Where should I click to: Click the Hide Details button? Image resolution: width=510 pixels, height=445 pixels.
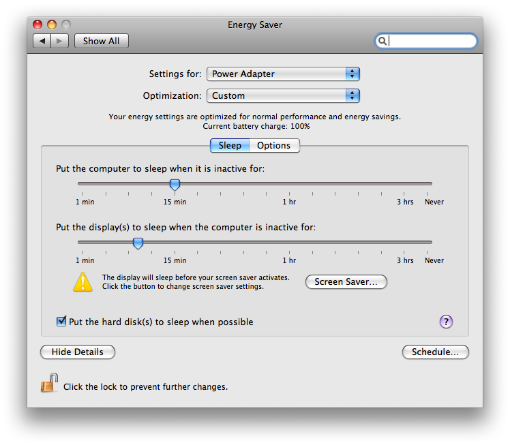(x=78, y=352)
